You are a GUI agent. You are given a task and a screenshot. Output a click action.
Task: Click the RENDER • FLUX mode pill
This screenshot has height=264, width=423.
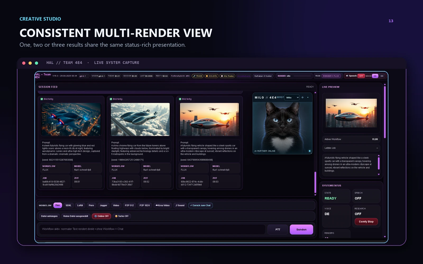pyautogui.click(x=331, y=76)
